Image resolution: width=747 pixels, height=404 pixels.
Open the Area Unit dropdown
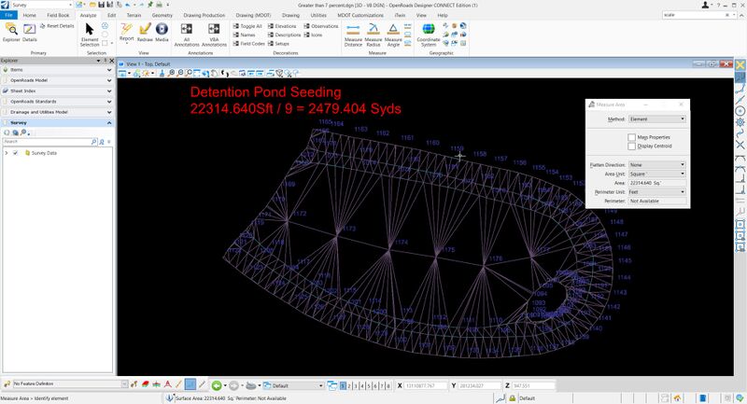click(657, 174)
